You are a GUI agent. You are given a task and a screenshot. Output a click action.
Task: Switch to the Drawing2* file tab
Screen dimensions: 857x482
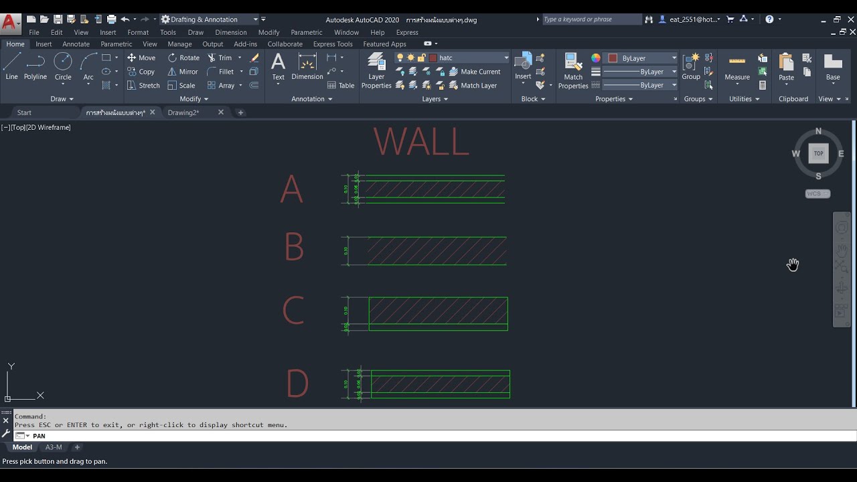coord(183,112)
